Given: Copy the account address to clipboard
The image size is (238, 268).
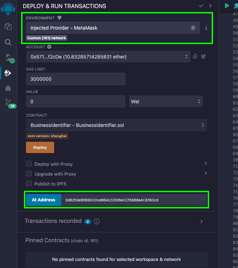Looking at the screenshot, I should coord(195,56).
